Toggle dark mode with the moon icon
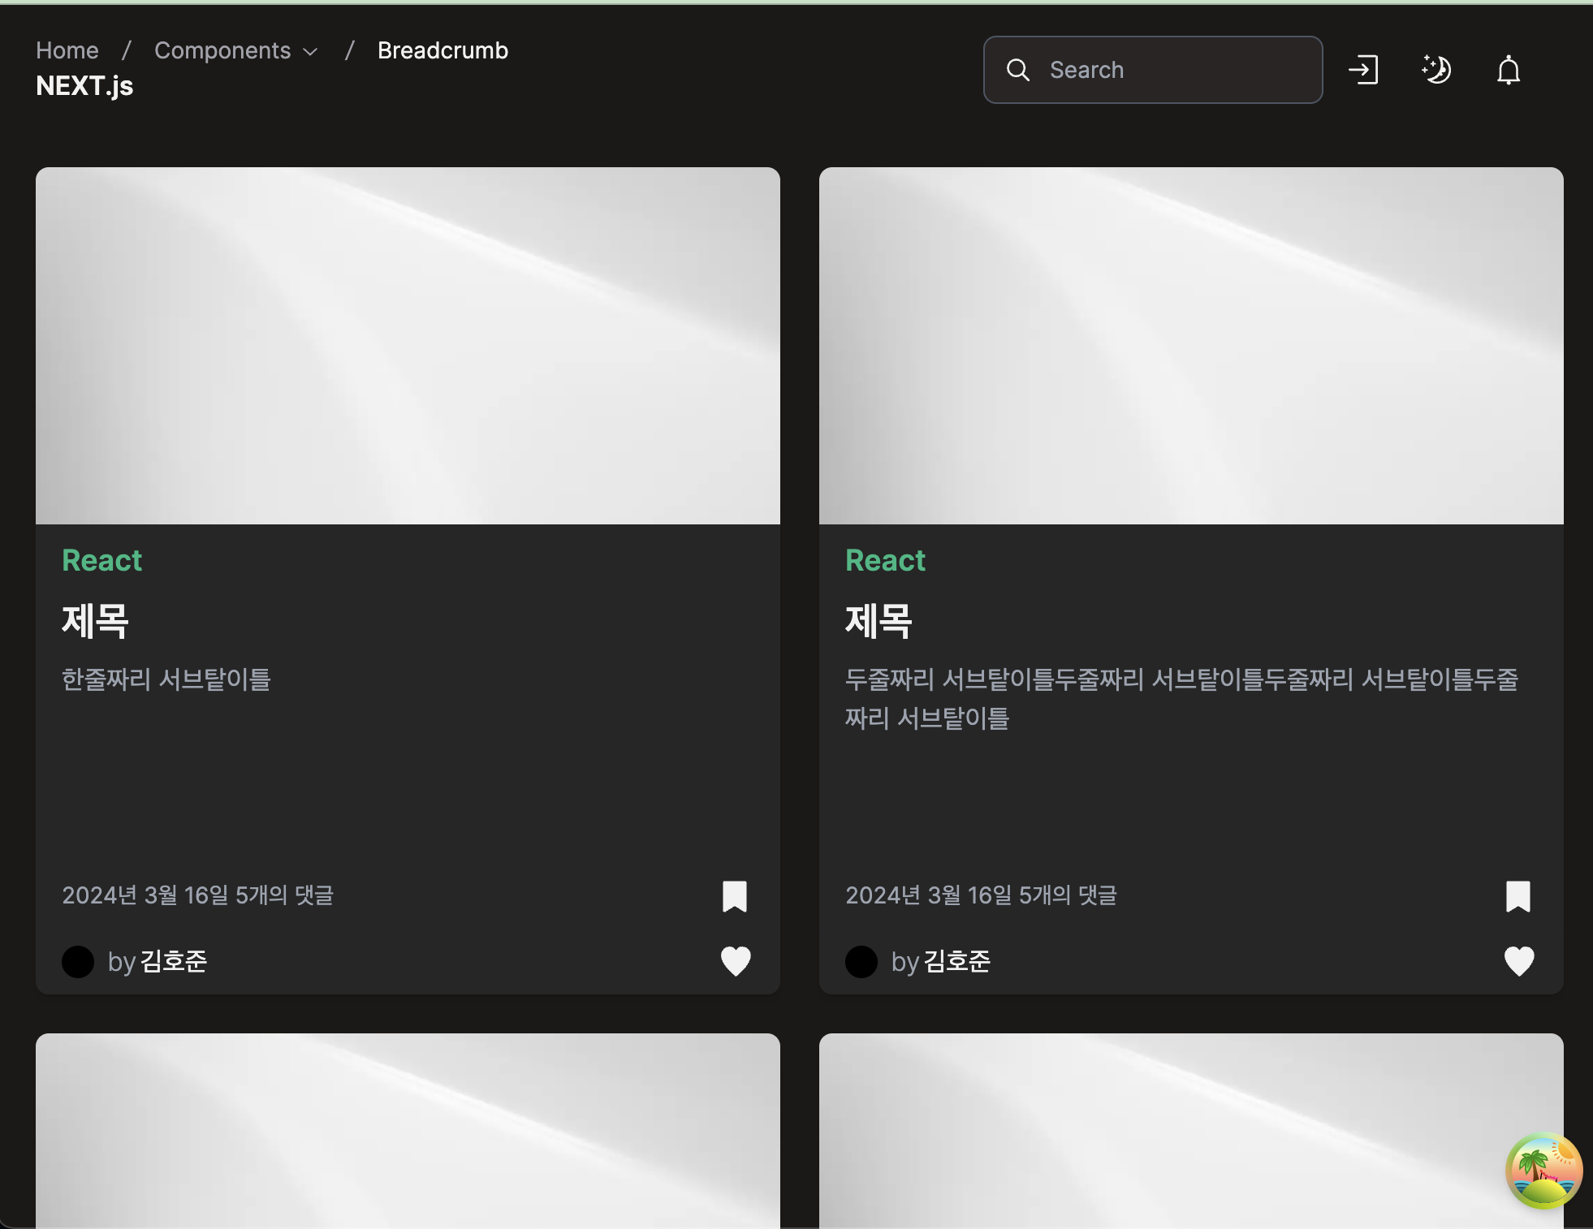This screenshot has width=1593, height=1229. pyautogui.click(x=1436, y=70)
